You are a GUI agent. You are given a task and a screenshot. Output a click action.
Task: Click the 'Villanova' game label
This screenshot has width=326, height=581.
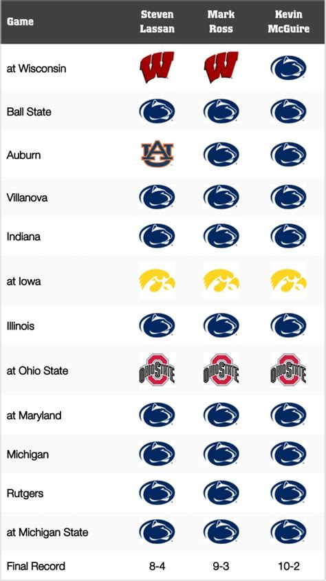(x=27, y=197)
